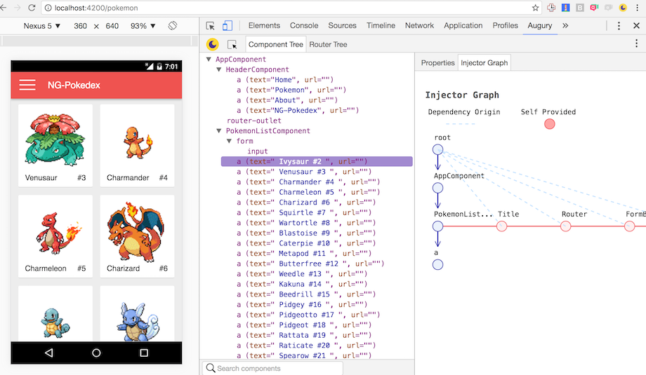Open the Application tab

[x=463, y=25]
